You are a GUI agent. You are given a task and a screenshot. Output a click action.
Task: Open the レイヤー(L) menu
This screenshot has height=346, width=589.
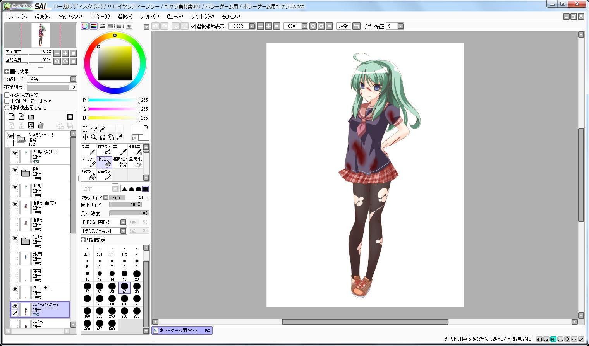pos(100,17)
